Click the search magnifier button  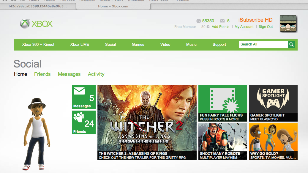291,44
